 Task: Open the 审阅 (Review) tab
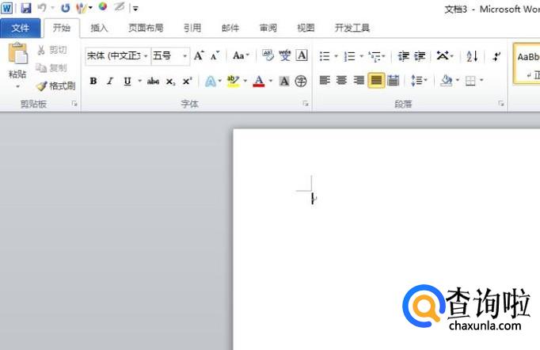(268, 28)
